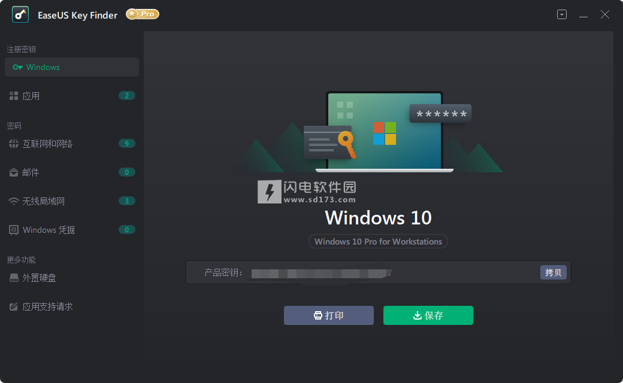623x383 pixels.
Task: Click the badge showing 9 for 互联网和网络
Action: click(x=127, y=143)
